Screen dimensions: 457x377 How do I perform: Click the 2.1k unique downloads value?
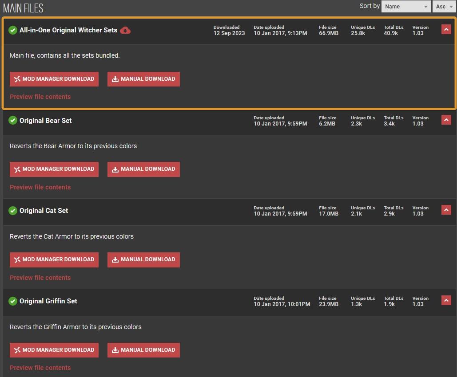click(x=357, y=214)
